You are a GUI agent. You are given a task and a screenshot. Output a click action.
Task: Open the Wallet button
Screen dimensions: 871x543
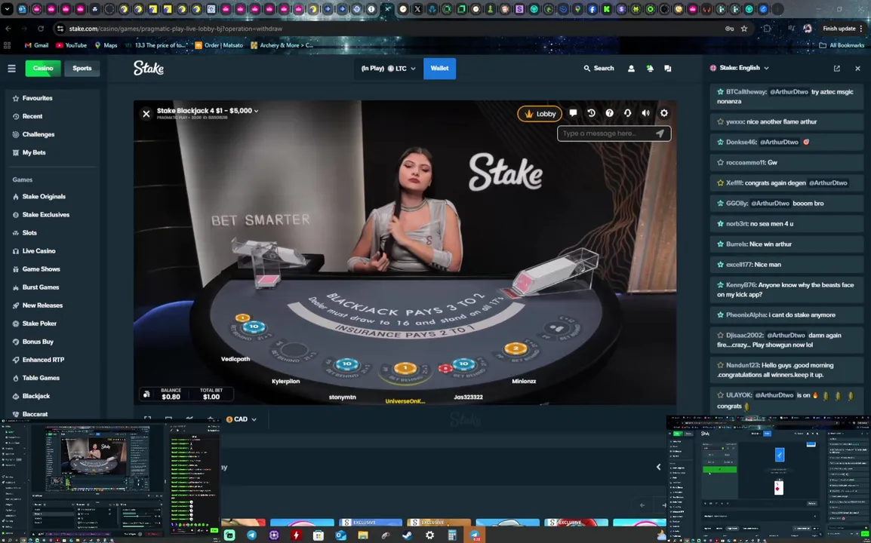click(439, 69)
